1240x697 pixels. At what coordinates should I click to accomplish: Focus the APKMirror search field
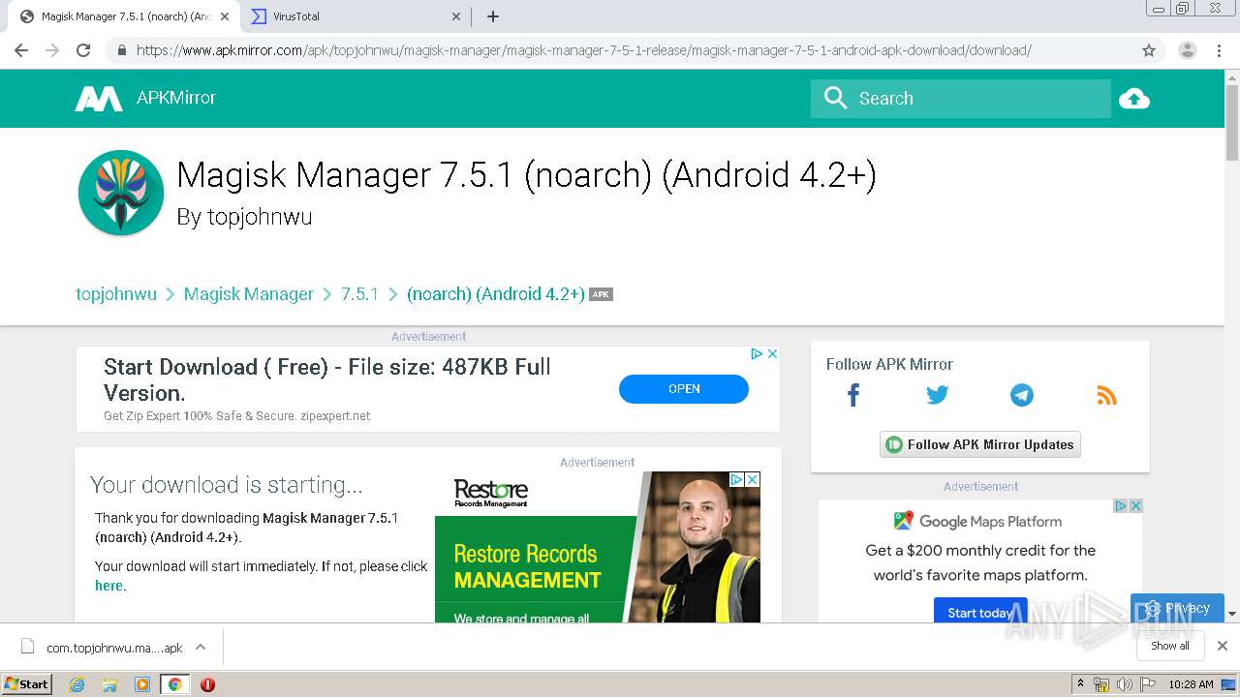pyautogui.click(x=961, y=99)
